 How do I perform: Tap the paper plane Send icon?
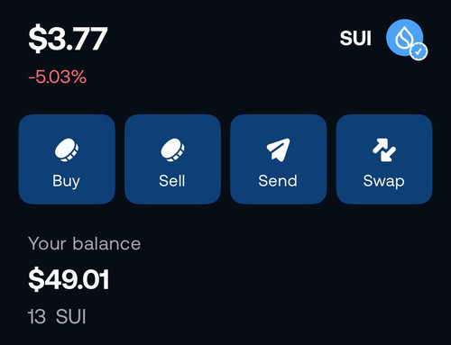(x=279, y=150)
